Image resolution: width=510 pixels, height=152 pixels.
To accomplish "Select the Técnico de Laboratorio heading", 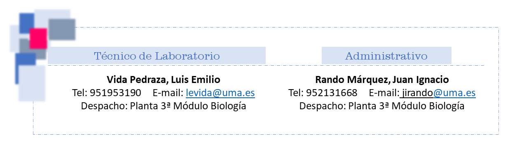I will (x=157, y=55).
